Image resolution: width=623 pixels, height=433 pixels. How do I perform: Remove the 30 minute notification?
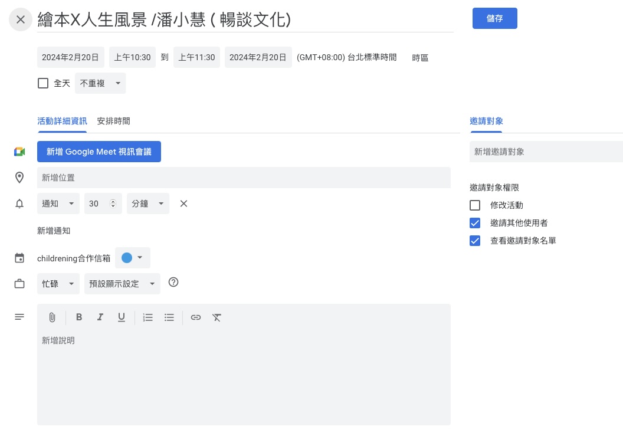pos(183,204)
